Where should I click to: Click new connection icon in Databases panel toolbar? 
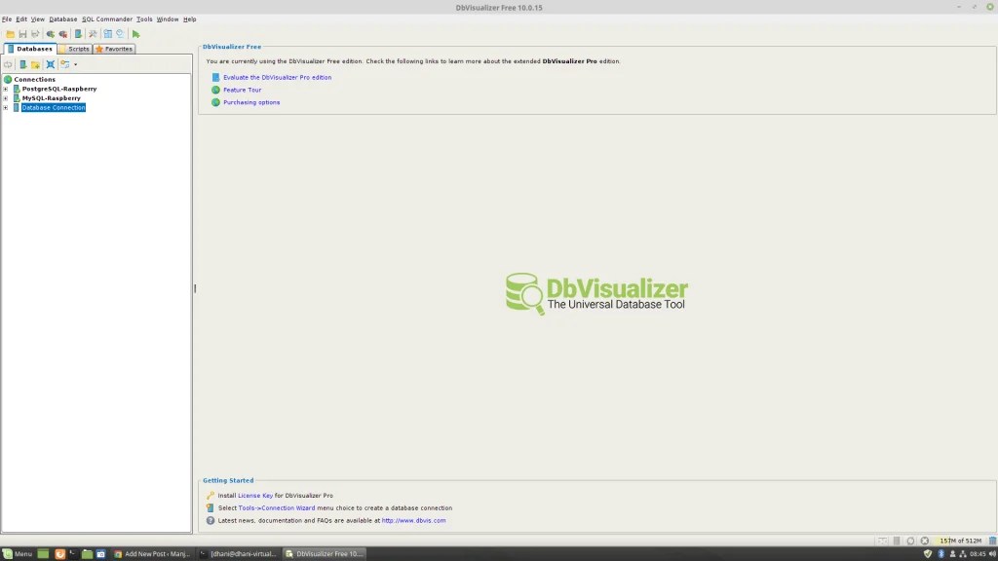click(23, 64)
